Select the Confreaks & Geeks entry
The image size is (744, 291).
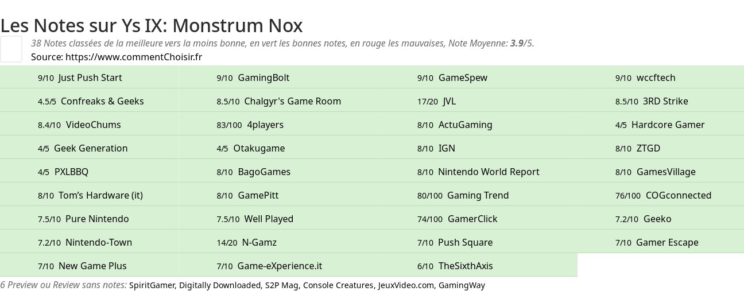tap(102, 101)
